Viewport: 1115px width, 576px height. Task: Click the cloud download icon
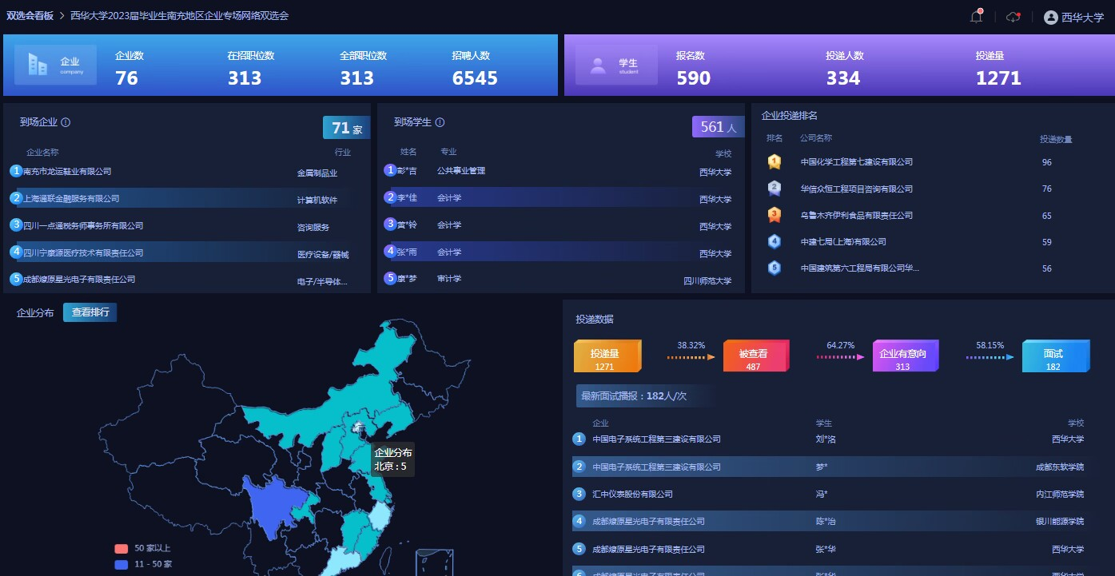(1013, 17)
